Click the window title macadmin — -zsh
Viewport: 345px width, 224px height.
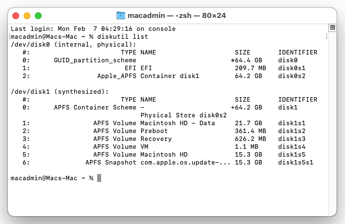click(176, 16)
